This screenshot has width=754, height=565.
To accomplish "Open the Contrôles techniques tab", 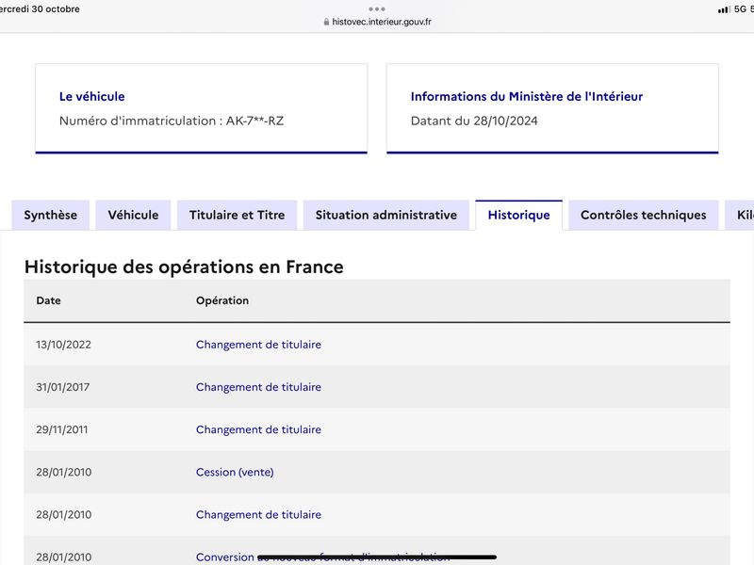I will [644, 215].
